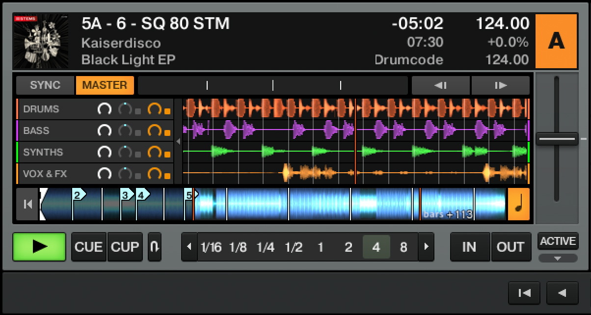
Task: Click the left stepper arrow on the loop size bar
Action: 189,247
